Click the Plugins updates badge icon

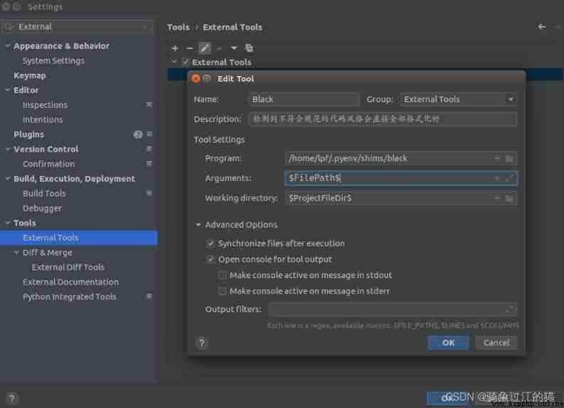click(x=138, y=134)
